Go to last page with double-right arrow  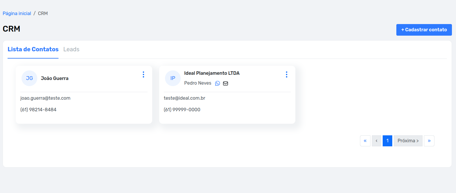pyautogui.click(x=429, y=141)
